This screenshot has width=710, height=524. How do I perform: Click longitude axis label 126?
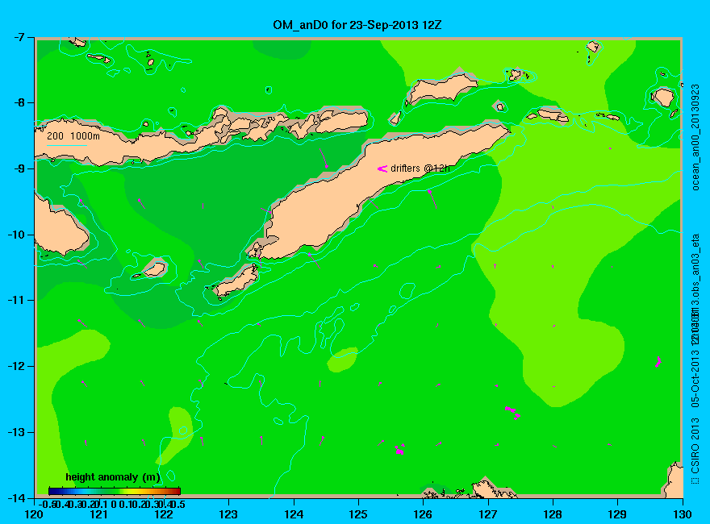(423, 514)
